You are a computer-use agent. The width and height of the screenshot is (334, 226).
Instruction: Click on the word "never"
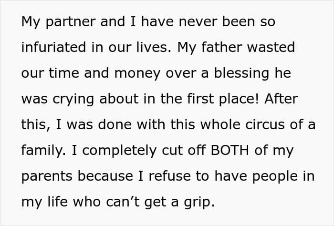pyautogui.click(x=182, y=22)
